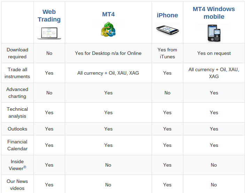Select MT4 'All currency + Oil, XAU, XAG' cell
Image resolution: width=245 pixels, height=193 pixels.
[108, 73]
